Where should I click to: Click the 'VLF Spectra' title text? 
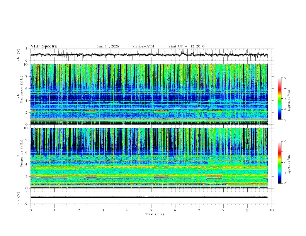[44, 46]
